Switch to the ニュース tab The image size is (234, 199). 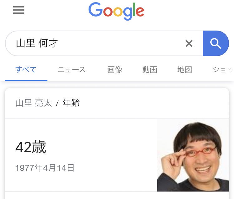click(x=71, y=70)
